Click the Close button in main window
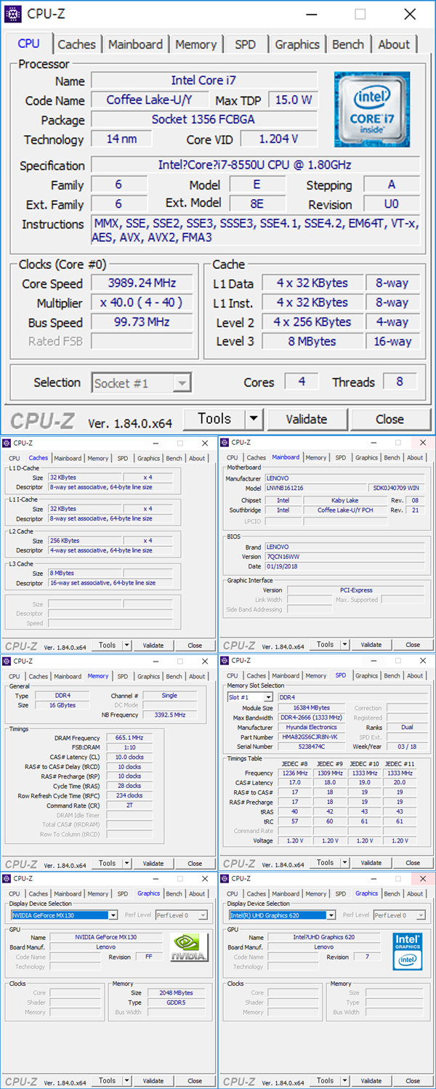The height and width of the screenshot is (1089, 436). click(389, 419)
